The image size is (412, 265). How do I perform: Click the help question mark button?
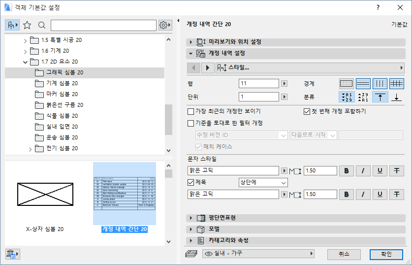tap(378, 7)
